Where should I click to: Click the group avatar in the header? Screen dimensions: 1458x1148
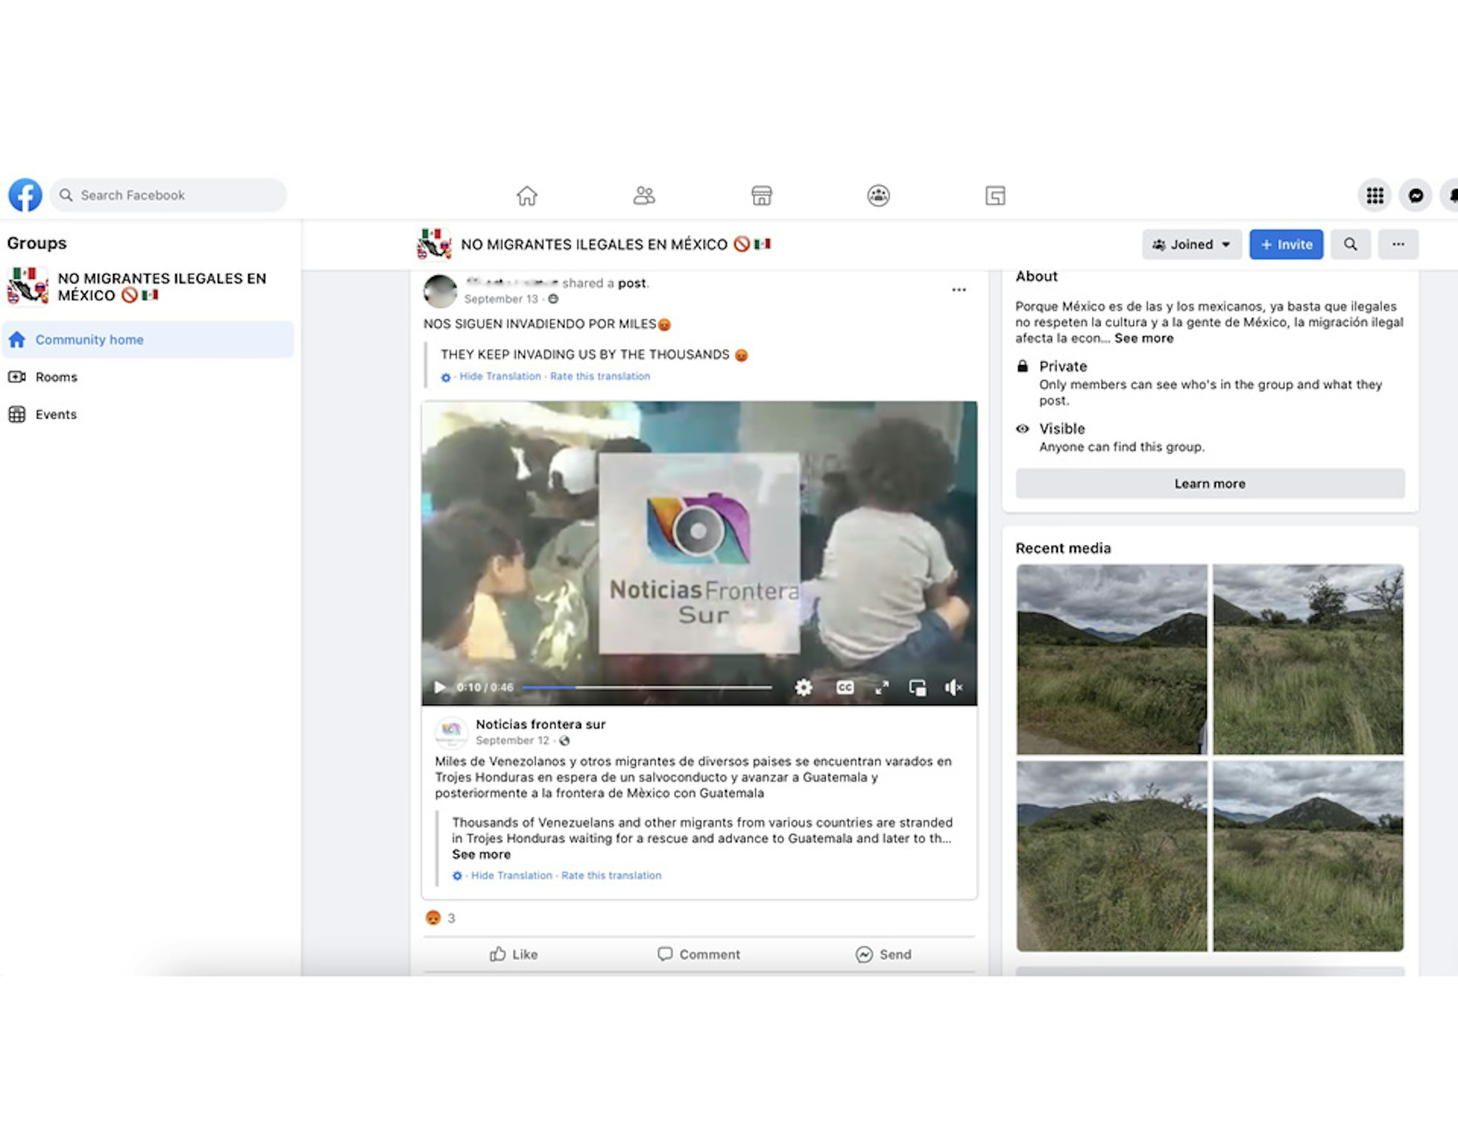click(434, 244)
